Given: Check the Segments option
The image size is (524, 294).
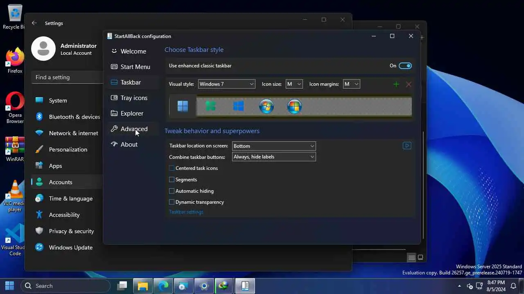Looking at the screenshot, I should pos(172,180).
